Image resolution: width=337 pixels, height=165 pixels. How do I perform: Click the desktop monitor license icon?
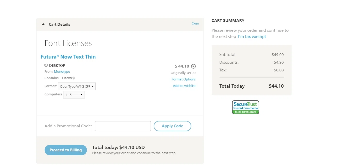pyautogui.click(x=46, y=65)
